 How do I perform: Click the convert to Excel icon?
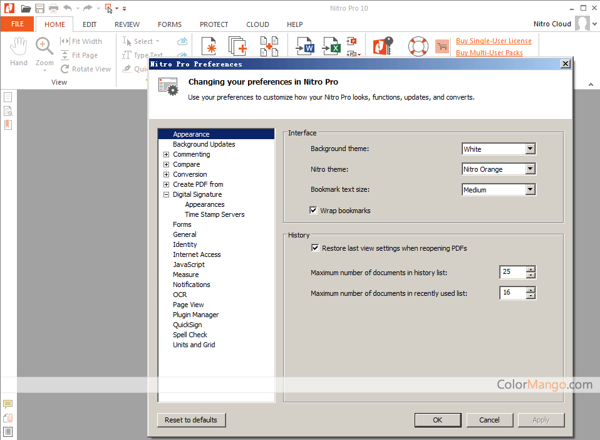(x=331, y=46)
